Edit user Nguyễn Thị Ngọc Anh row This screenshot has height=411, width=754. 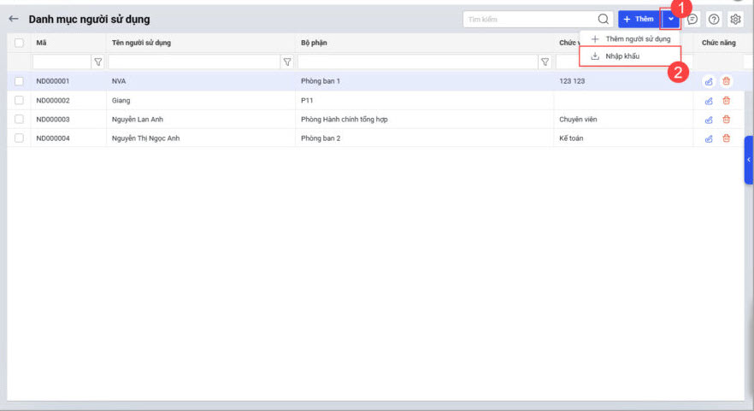[708, 138]
